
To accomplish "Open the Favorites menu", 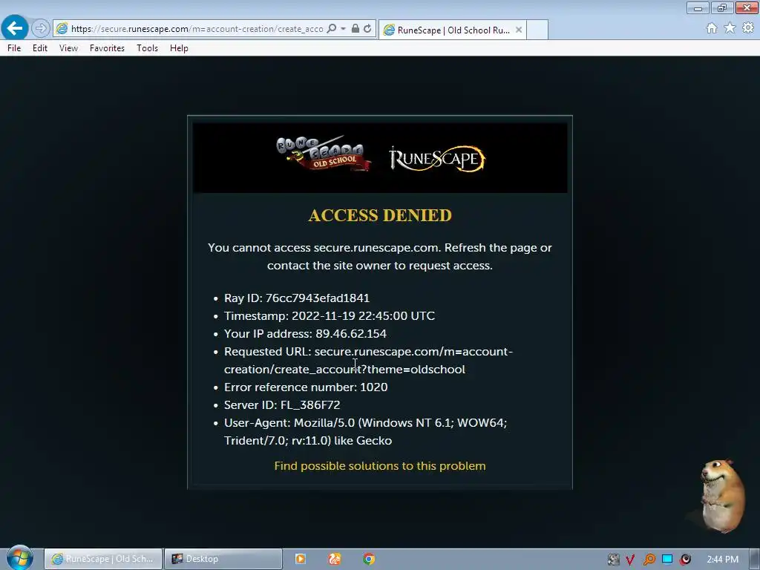I will click(107, 48).
